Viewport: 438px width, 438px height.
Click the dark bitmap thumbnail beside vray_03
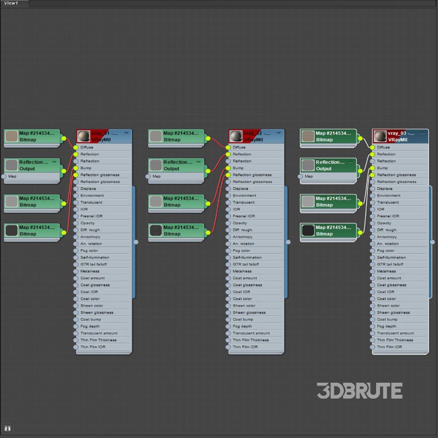click(x=308, y=230)
